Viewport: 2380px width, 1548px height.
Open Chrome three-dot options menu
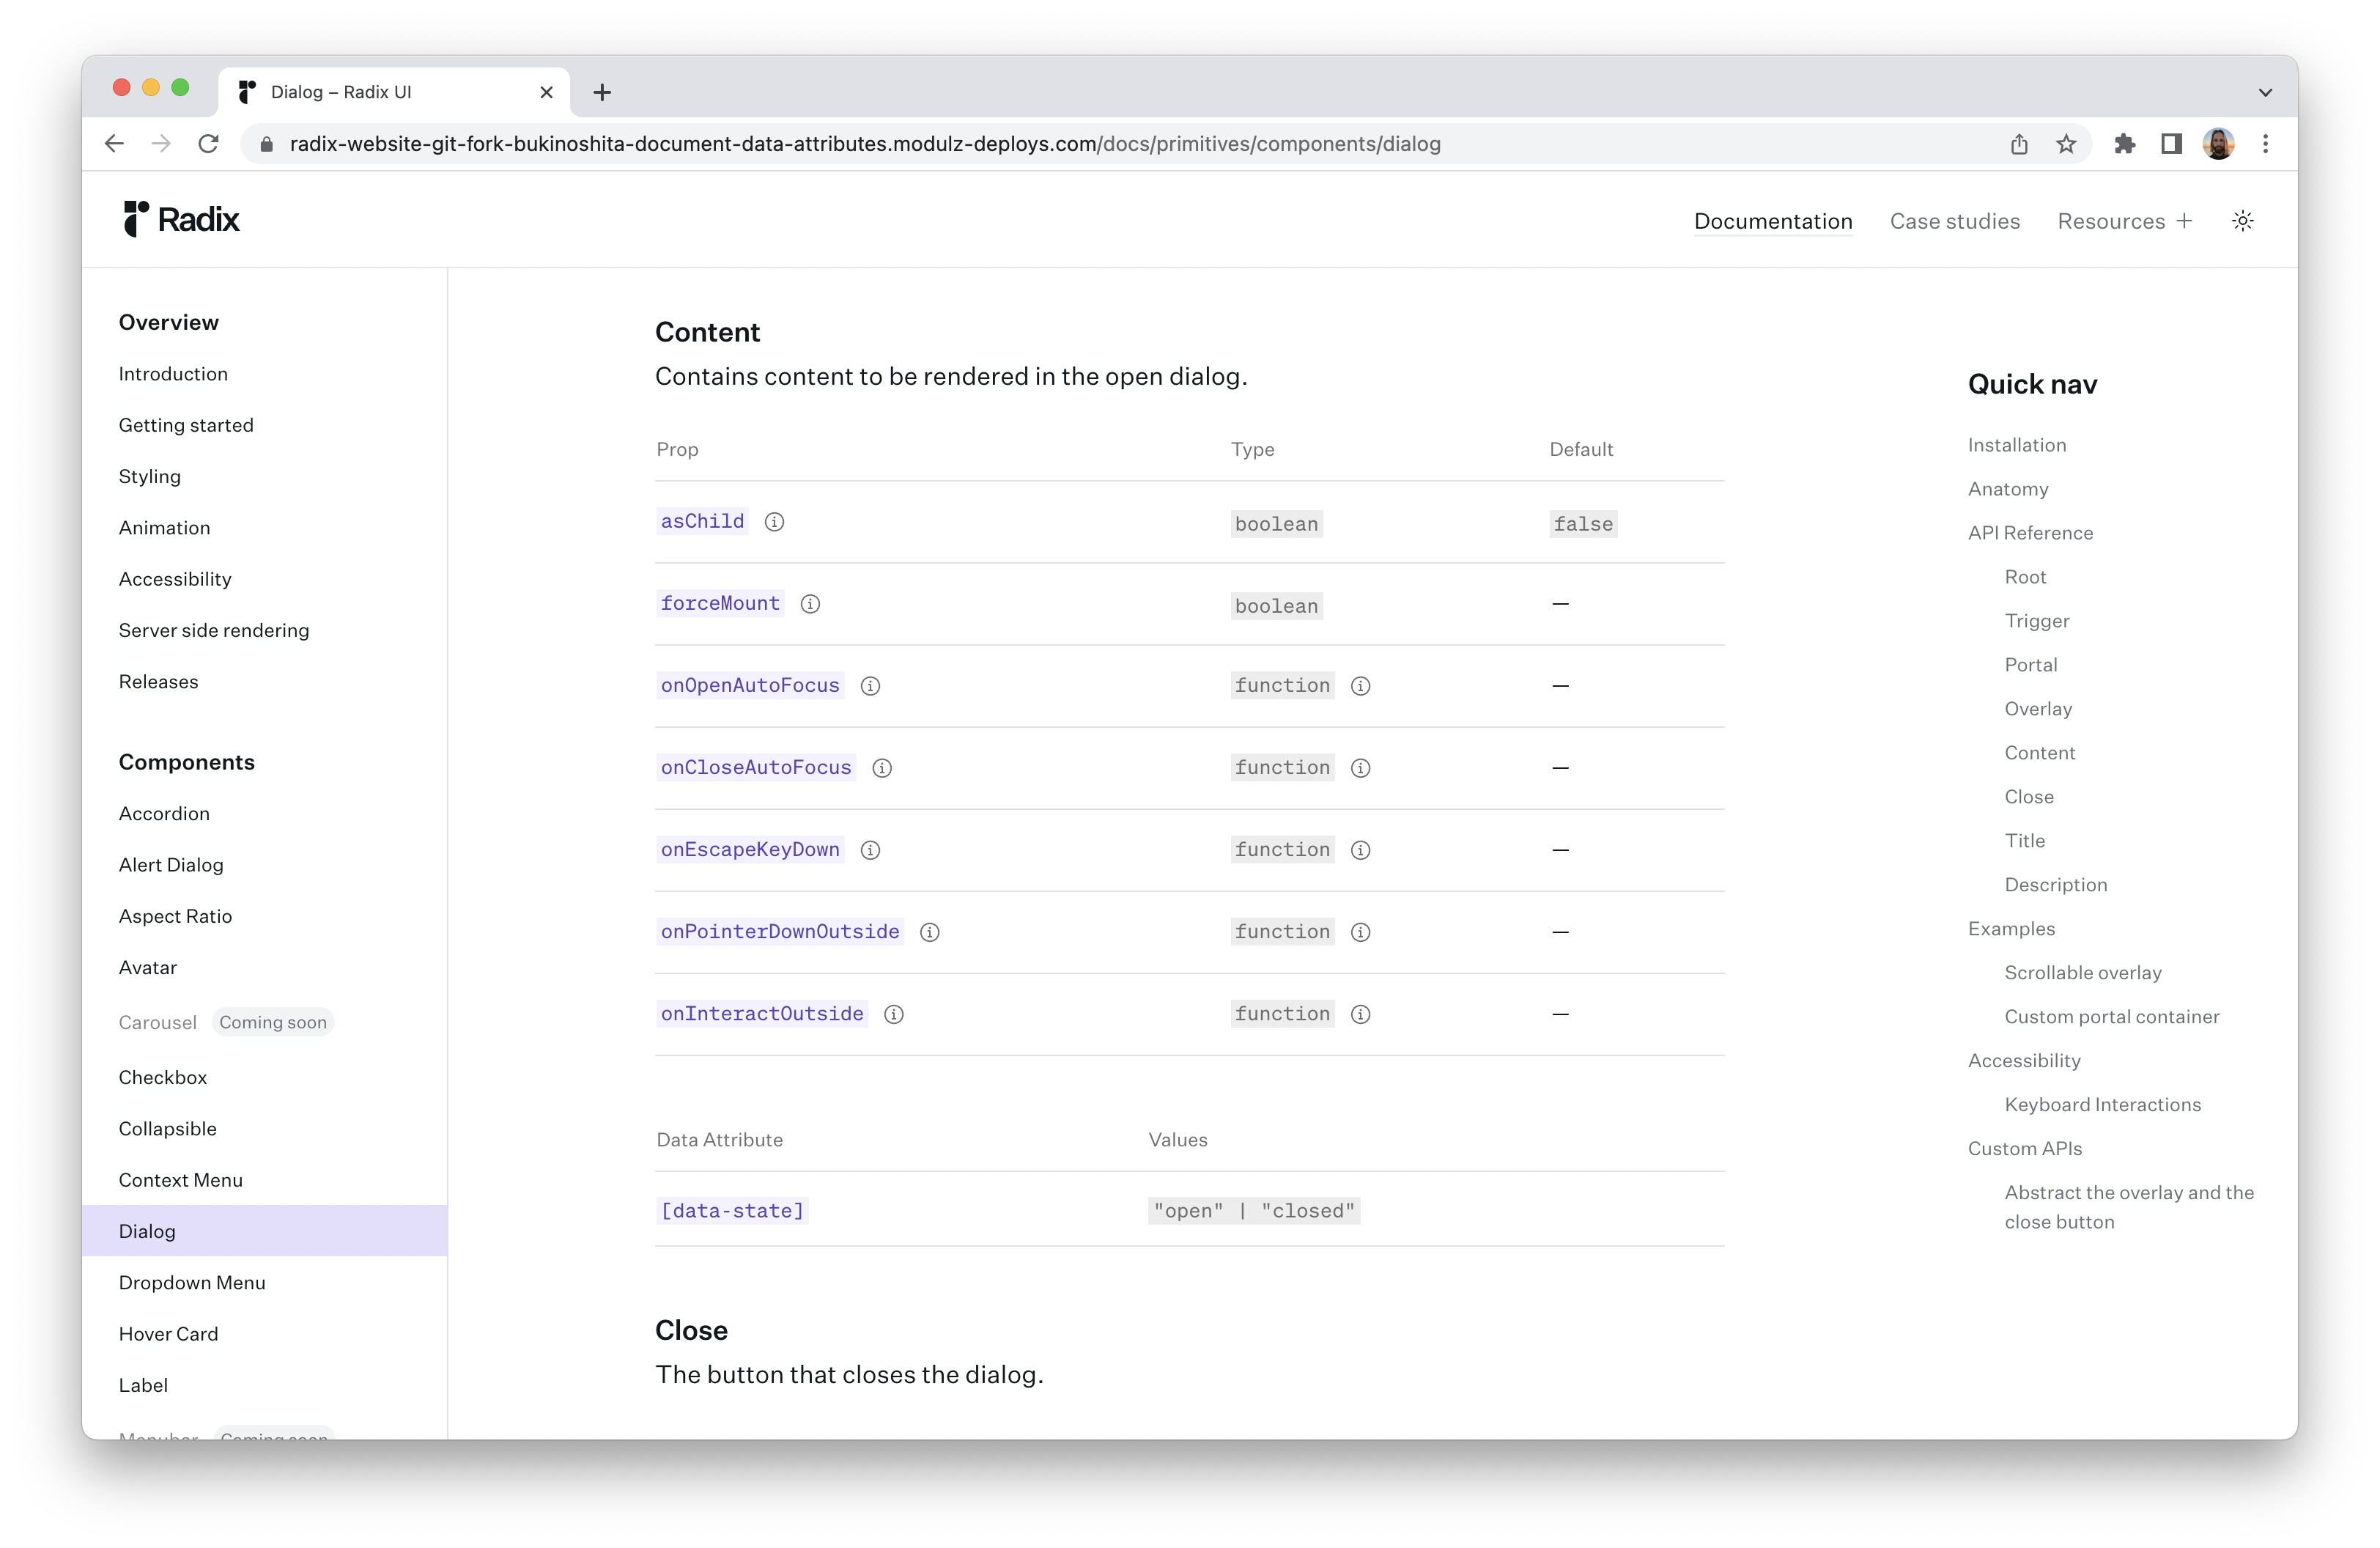[x=2265, y=144]
